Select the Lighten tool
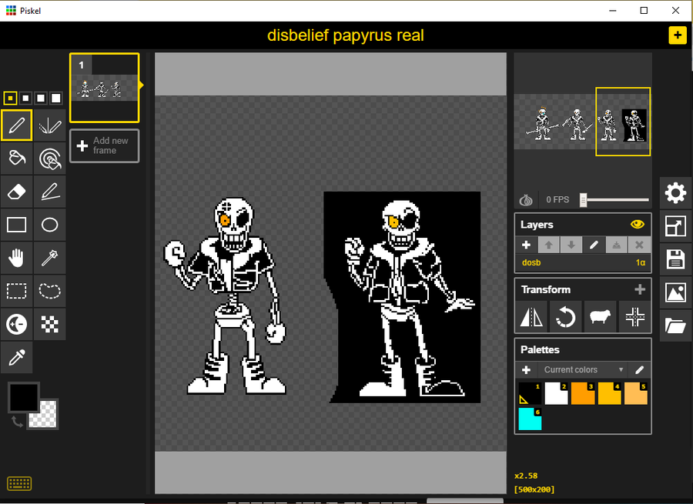The image size is (693, 504). (x=17, y=324)
